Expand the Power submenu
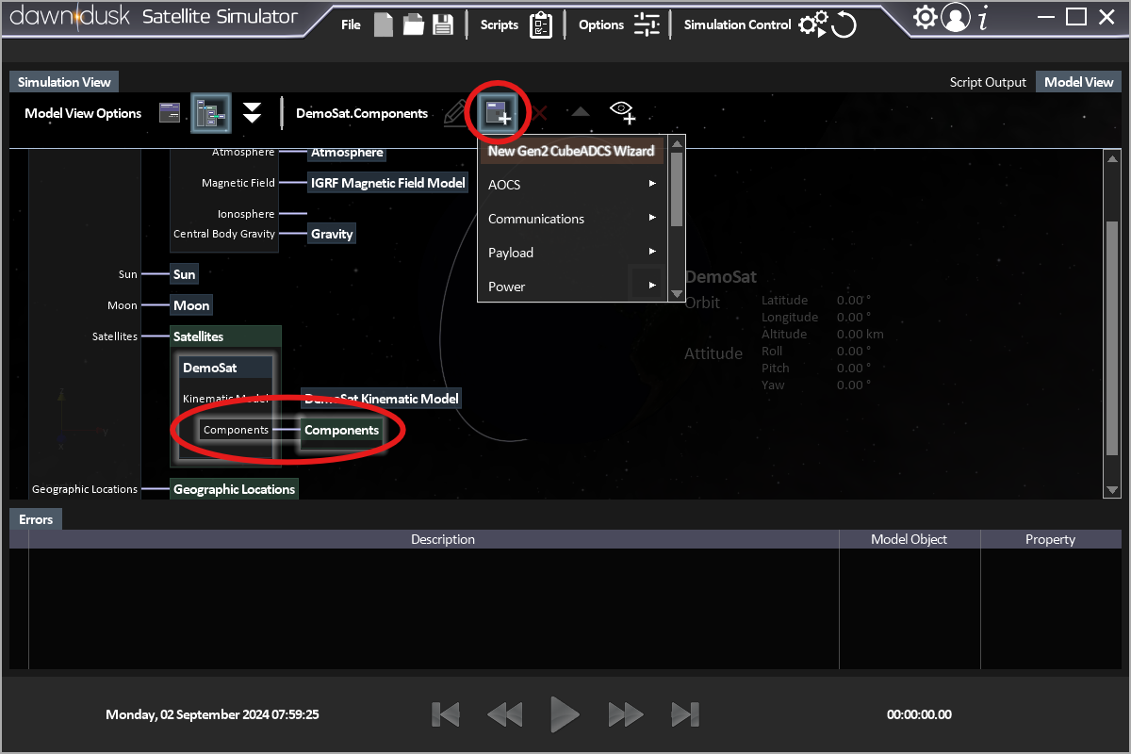 tap(572, 287)
